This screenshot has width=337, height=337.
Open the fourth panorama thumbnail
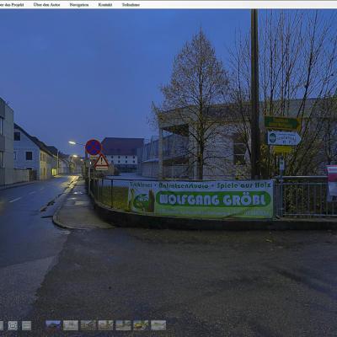pos(106,325)
